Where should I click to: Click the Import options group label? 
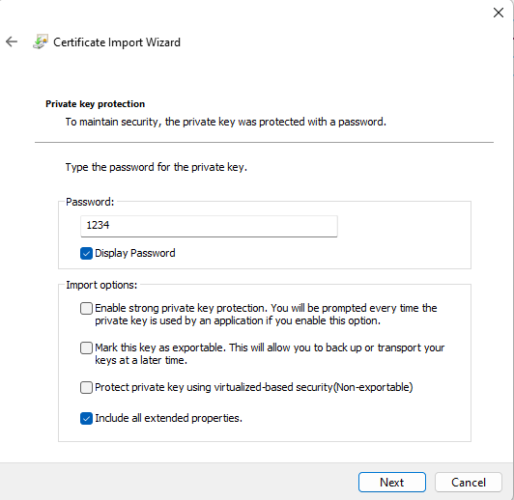(101, 285)
